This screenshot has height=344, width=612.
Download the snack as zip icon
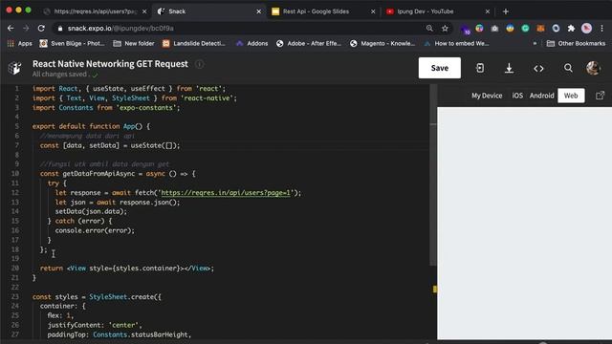click(x=509, y=68)
